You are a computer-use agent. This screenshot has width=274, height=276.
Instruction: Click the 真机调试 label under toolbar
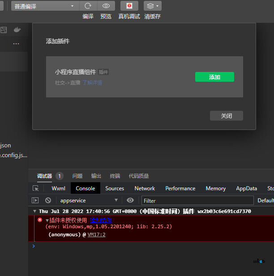[129, 17]
